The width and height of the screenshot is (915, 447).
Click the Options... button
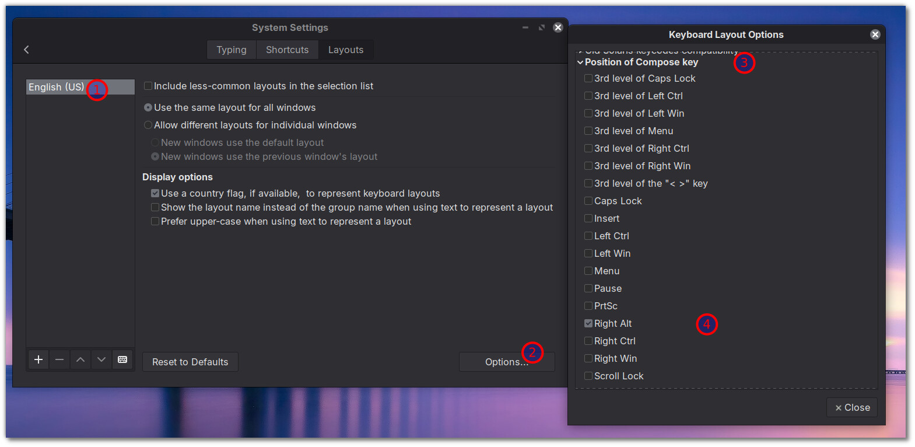pyautogui.click(x=506, y=362)
